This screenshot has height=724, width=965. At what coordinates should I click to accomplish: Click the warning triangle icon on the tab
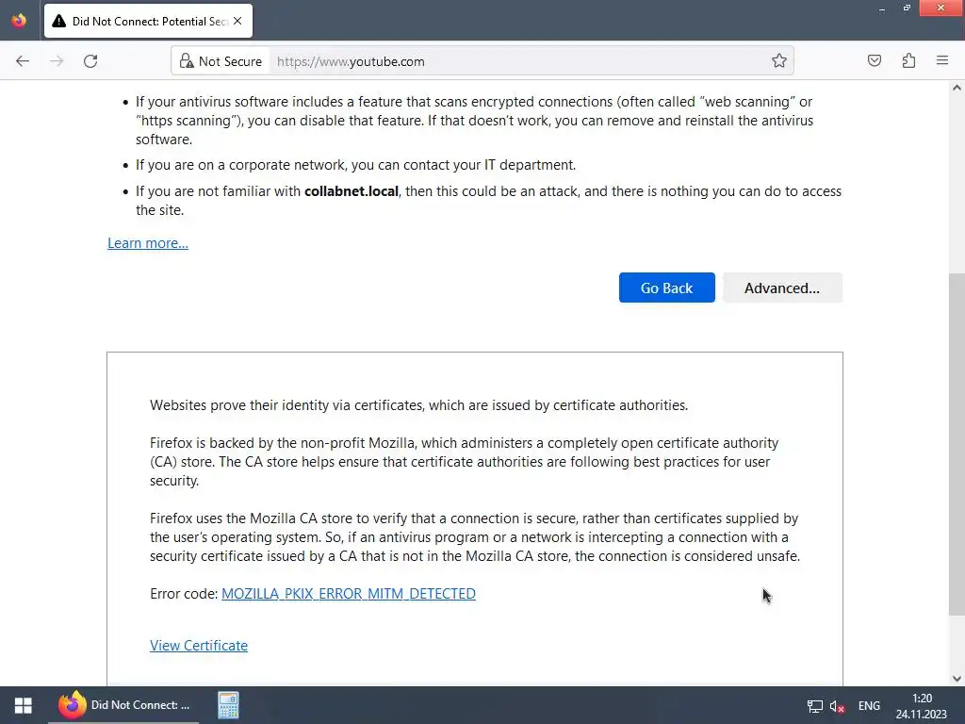click(58, 21)
